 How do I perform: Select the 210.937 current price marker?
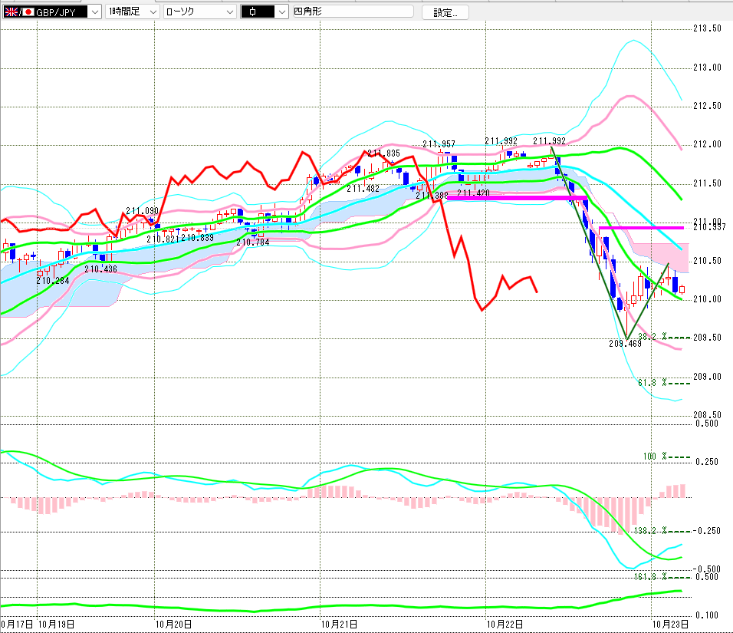click(709, 227)
